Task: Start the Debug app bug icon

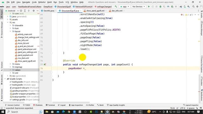Action: pos(160,6)
